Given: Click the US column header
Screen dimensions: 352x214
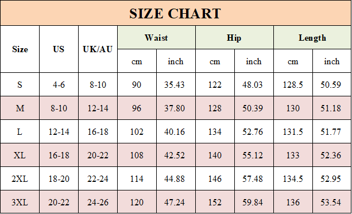Looking at the screenshot, I should (x=59, y=49).
